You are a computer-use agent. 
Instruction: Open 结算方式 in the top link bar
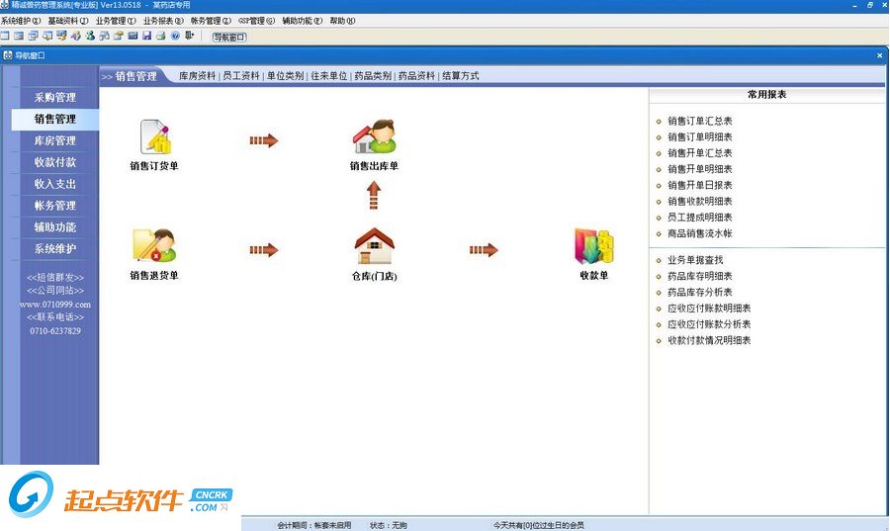(460, 76)
